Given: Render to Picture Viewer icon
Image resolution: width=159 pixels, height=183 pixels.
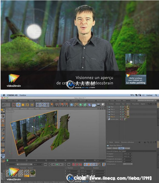Looking at the screenshot, I should tap(61, 105).
